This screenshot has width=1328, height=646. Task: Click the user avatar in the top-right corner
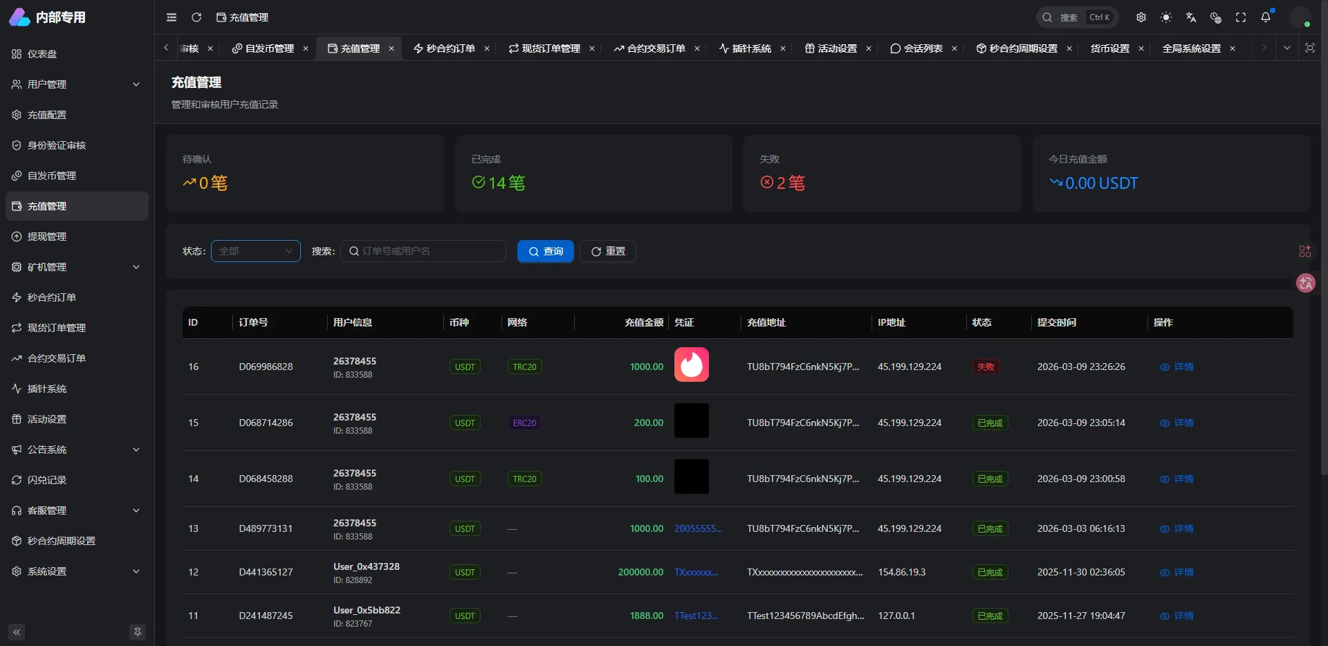(1300, 17)
